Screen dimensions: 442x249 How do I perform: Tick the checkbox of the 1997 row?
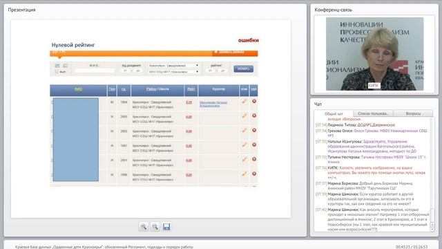pyautogui.click(x=52, y=146)
